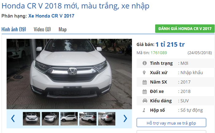Viewport: 215px width, 133px height.
Task: Click the calendar icon beside Đời xe
Action: [145, 92]
